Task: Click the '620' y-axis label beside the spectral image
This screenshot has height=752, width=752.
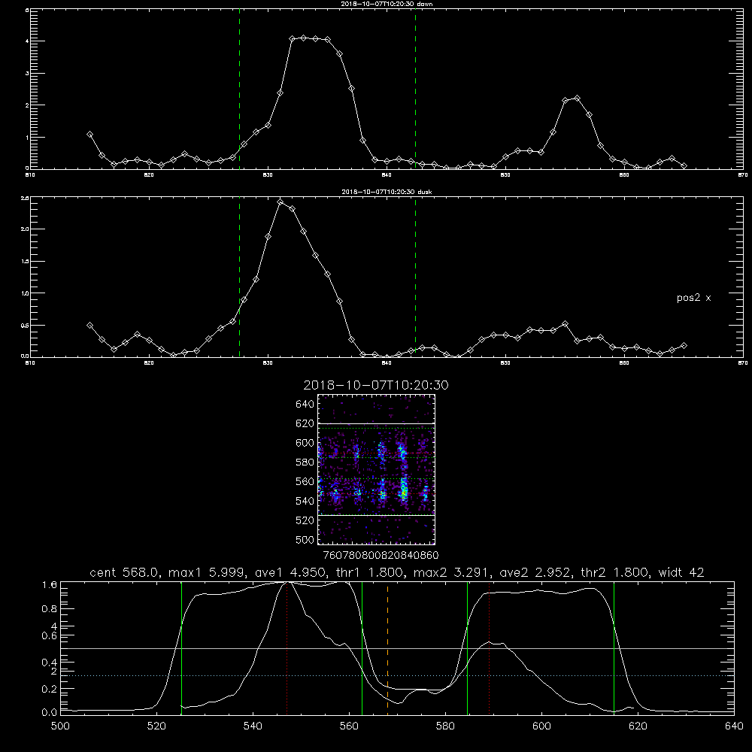Action: click(x=305, y=423)
